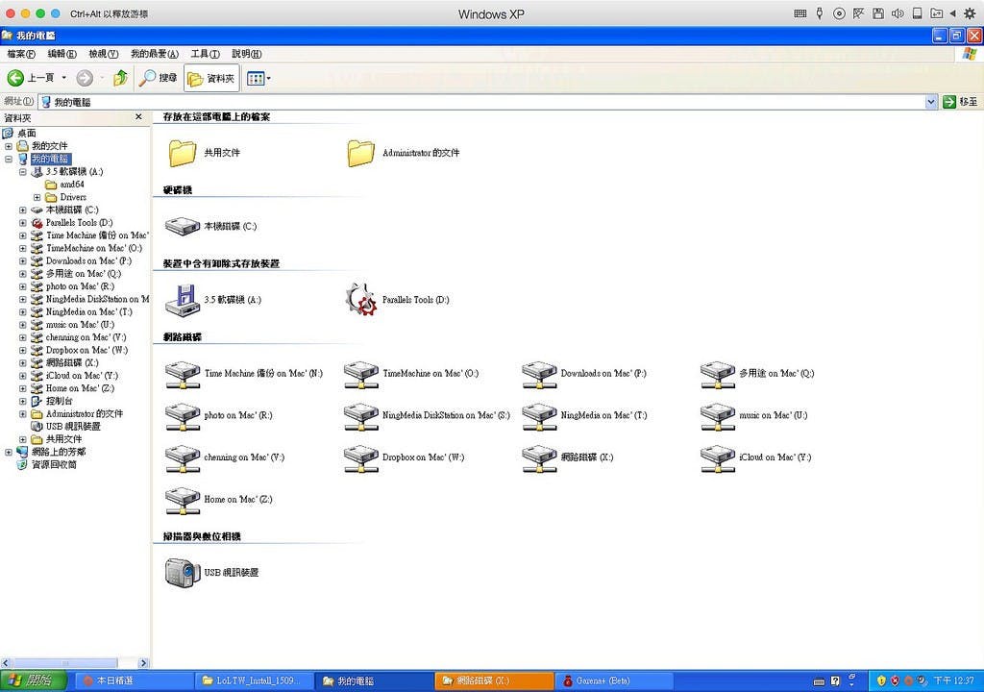This screenshot has width=984, height=692.
Task: Click folder tree horizontal scrollbar left arrow
Action: [6, 663]
